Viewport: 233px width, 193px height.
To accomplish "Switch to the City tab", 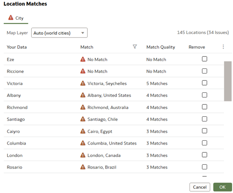I will pyautogui.click(x=16, y=18).
